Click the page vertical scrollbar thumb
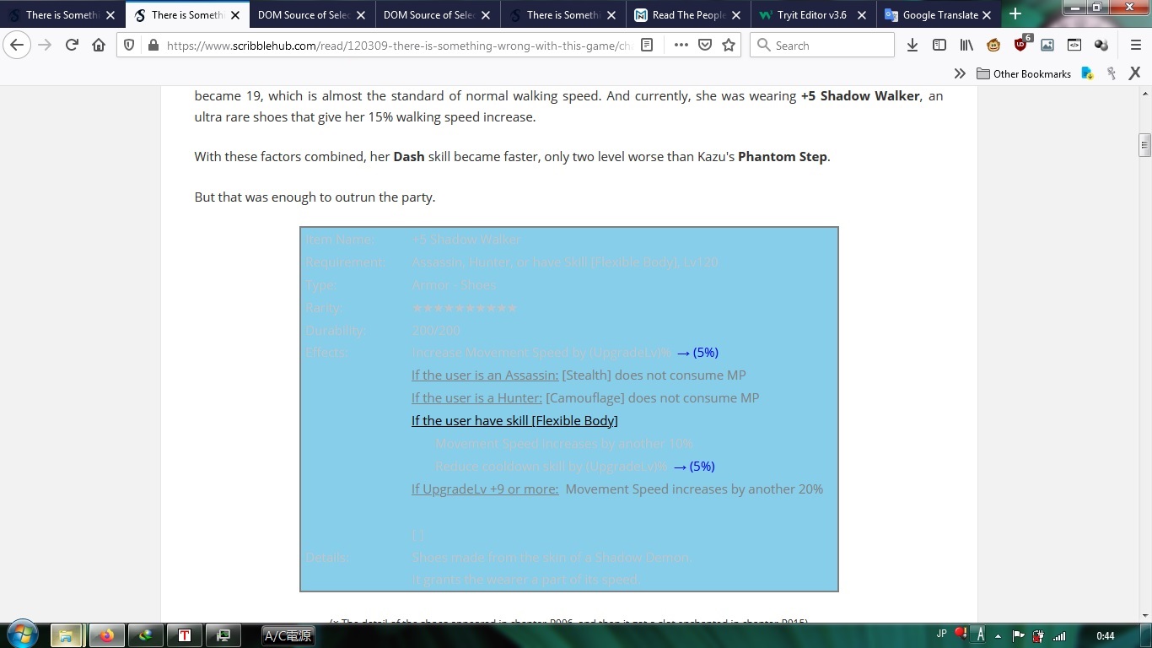 1144,145
